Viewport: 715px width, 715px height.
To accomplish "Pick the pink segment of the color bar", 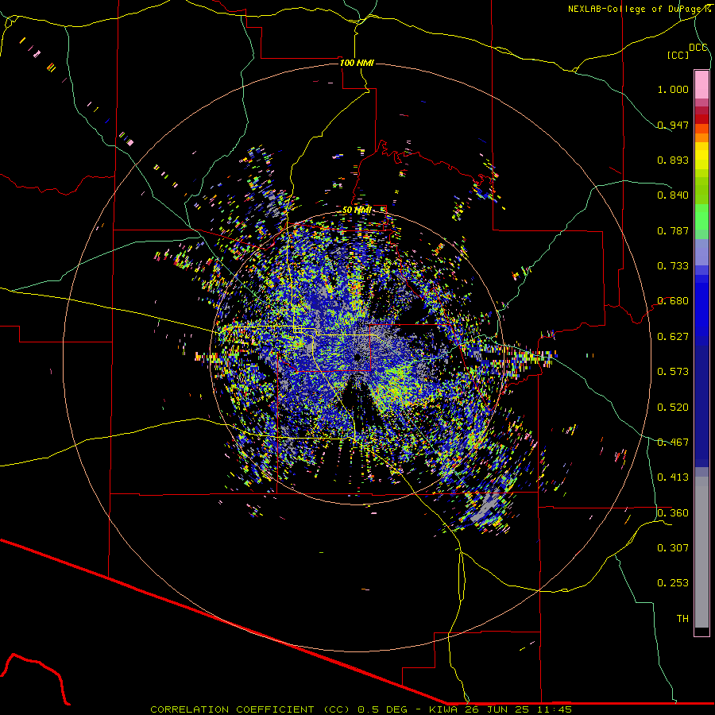I will coord(701,85).
